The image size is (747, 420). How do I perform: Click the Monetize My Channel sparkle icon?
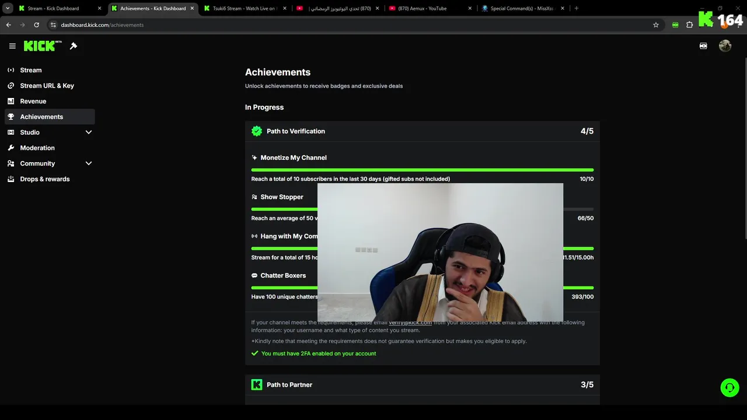click(x=254, y=157)
